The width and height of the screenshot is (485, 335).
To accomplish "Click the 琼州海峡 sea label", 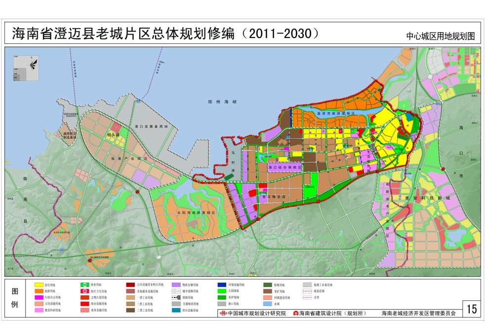I will pos(216,102).
